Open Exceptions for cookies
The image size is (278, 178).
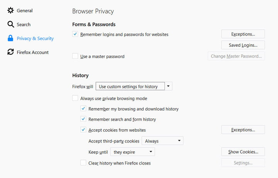click(243, 130)
